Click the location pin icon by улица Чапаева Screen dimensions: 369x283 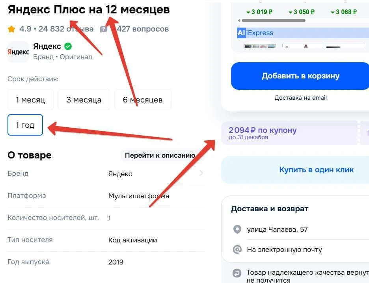[x=237, y=229]
